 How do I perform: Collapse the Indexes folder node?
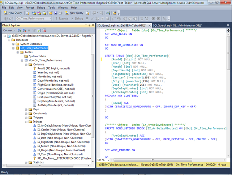(26, 122)
